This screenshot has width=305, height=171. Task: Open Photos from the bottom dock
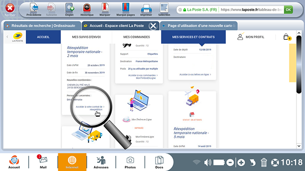tap(130, 162)
